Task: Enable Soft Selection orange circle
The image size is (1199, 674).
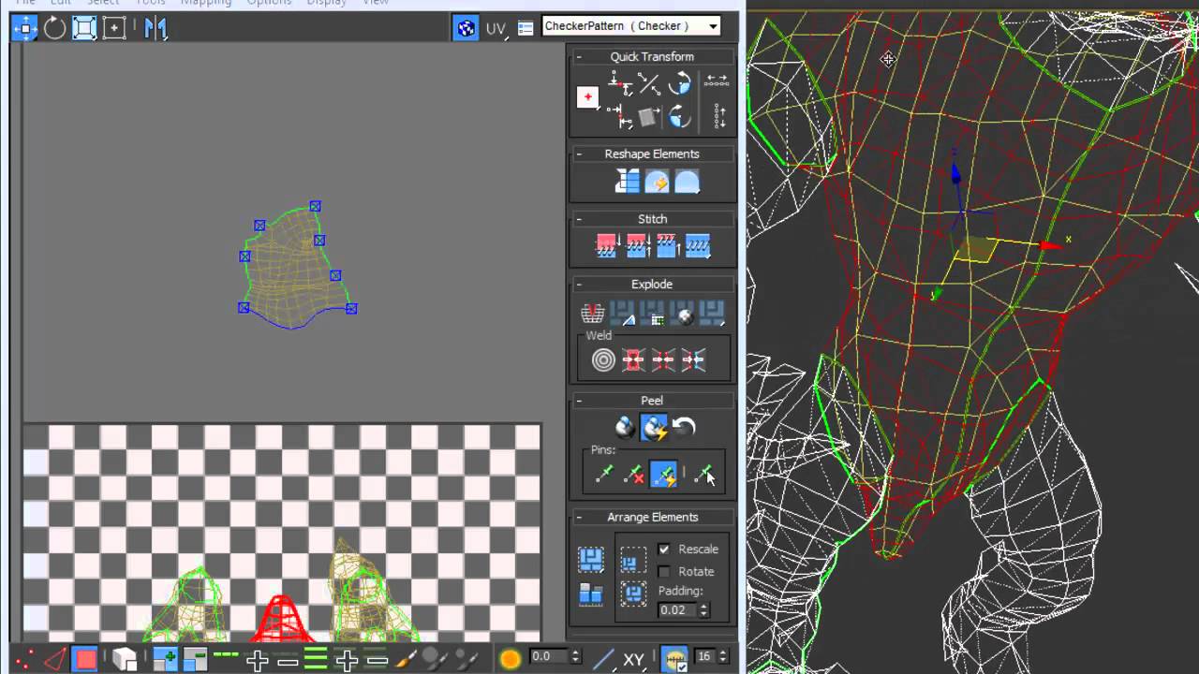Action: [x=510, y=660]
